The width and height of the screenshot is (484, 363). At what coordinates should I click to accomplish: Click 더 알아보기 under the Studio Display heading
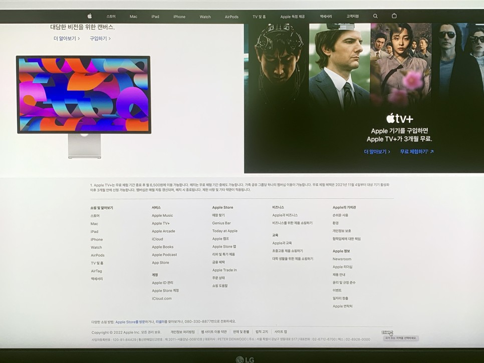(67, 39)
